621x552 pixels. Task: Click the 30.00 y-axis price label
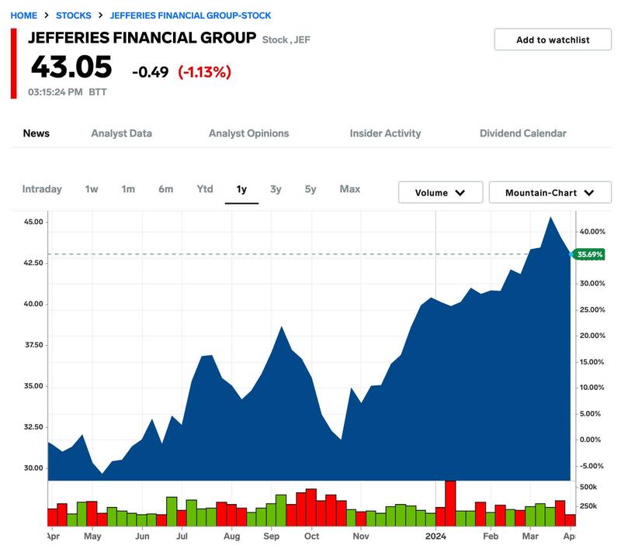click(33, 468)
